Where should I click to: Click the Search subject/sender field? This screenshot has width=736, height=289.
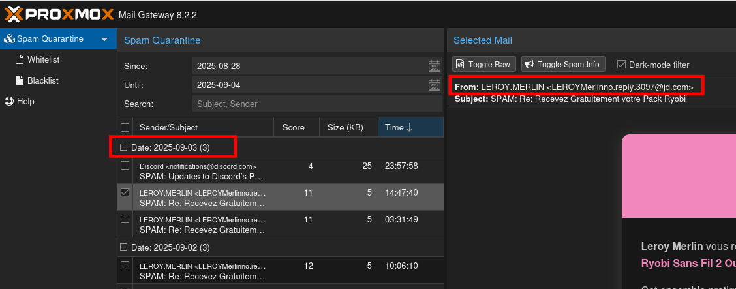tap(317, 104)
